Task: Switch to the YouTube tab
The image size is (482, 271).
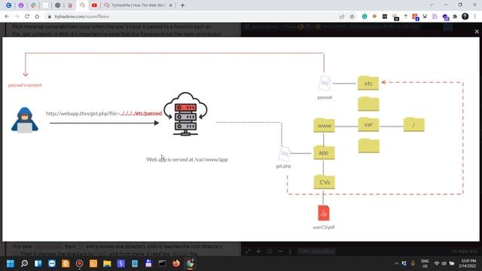Action: pyautogui.click(x=94, y=5)
